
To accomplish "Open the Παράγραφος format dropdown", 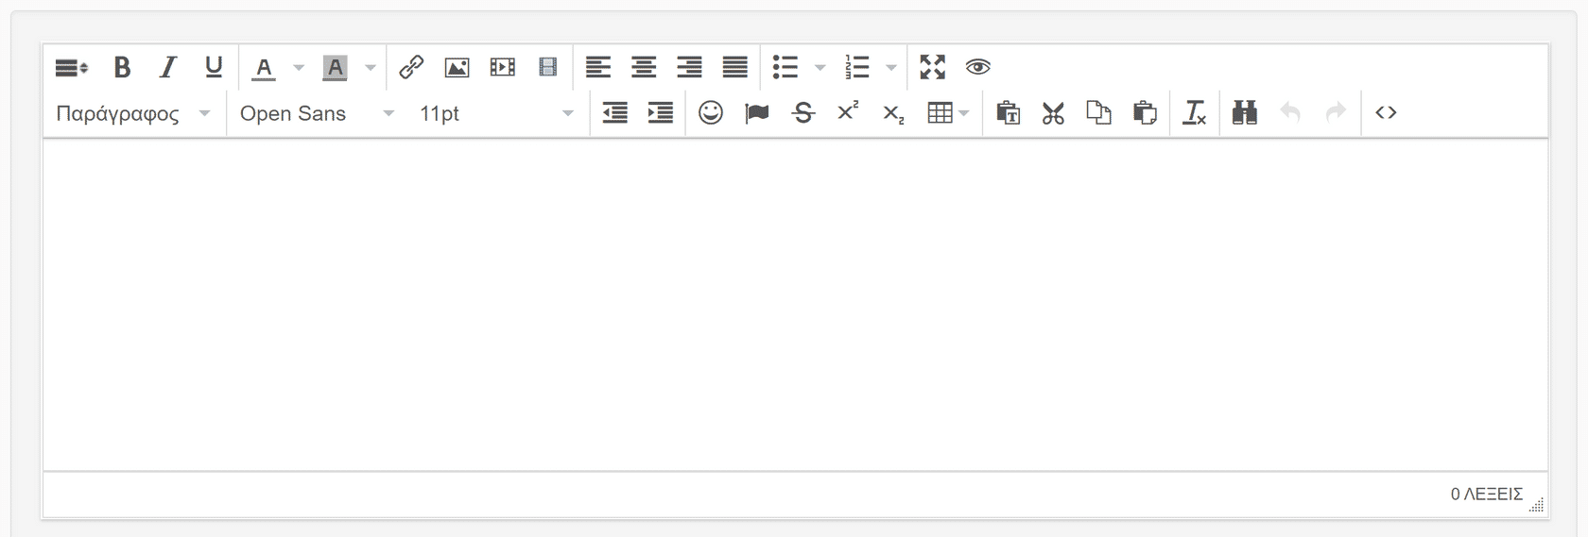I will click(x=132, y=113).
